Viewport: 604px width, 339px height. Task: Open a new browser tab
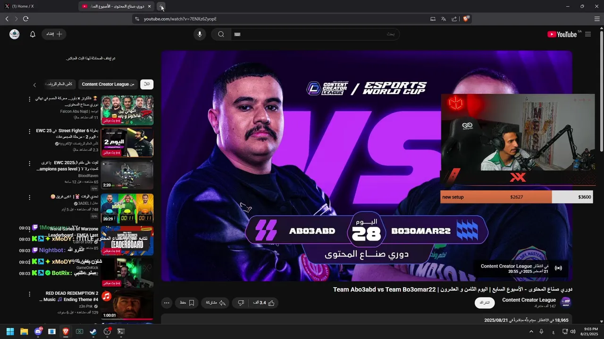(x=161, y=6)
